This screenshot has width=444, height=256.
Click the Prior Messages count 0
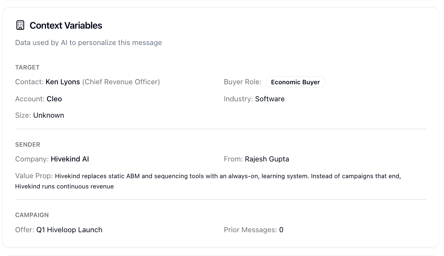click(x=281, y=230)
